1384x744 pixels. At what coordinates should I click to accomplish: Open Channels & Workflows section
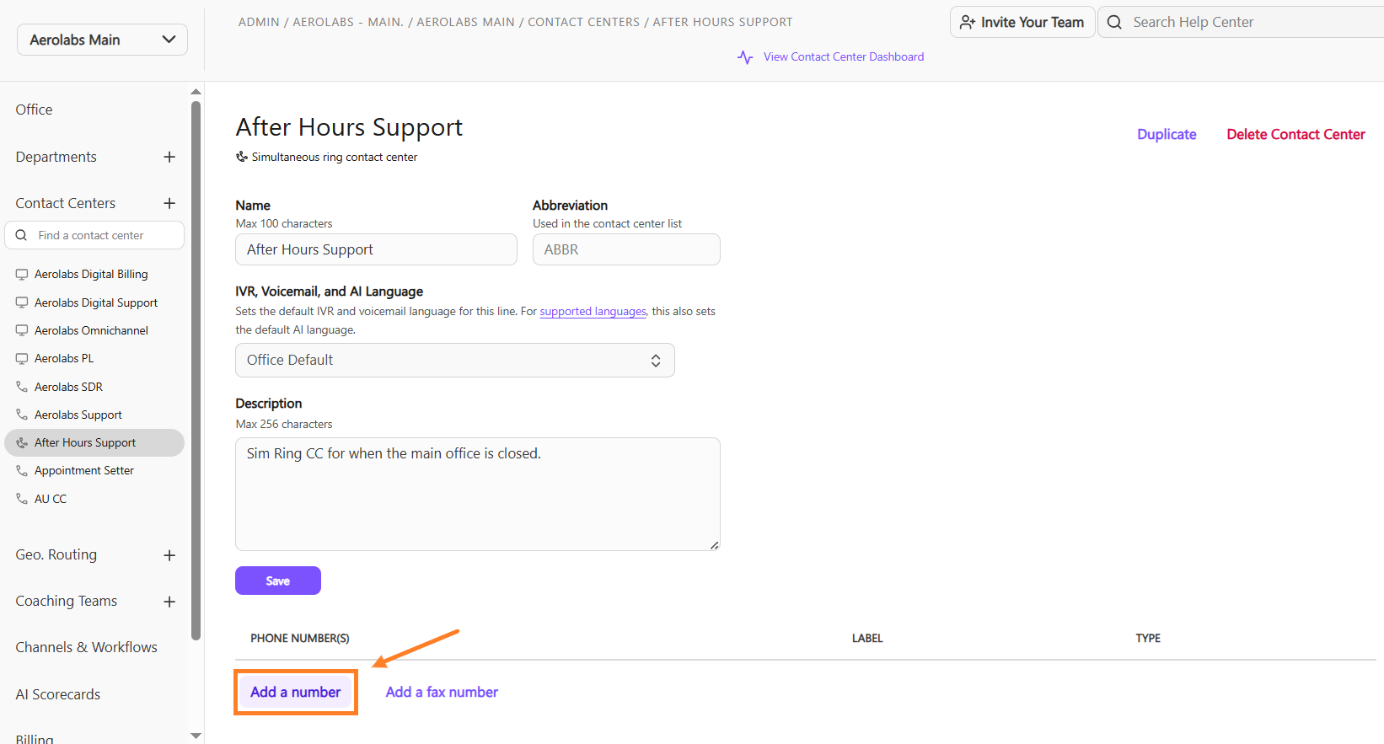pos(86,647)
